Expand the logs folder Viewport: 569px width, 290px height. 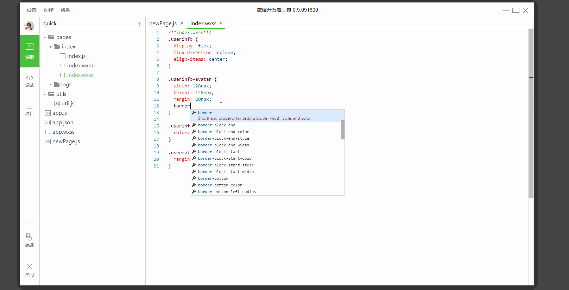[51, 85]
